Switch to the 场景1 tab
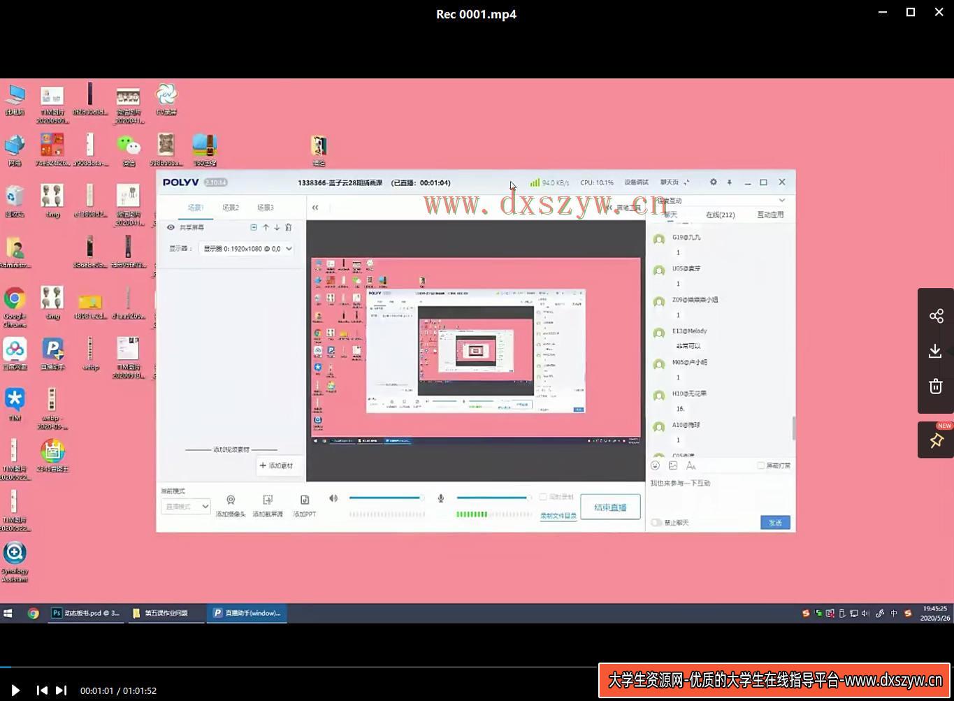The image size is (954, 701). 196,208
